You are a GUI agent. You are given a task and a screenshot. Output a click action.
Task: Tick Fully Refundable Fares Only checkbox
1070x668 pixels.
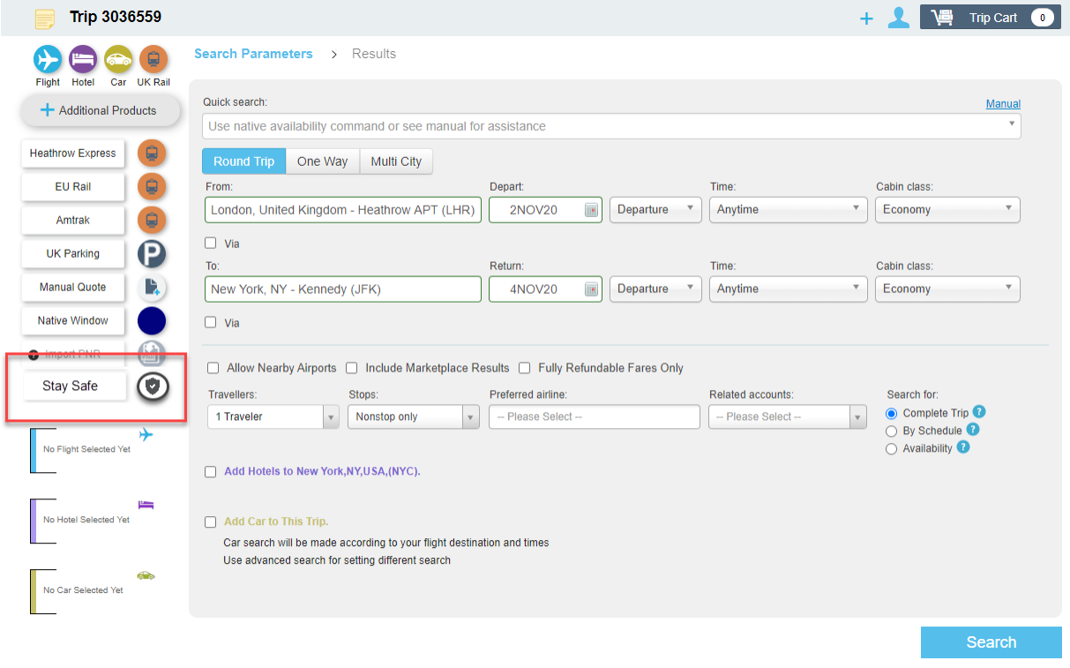[x=524, y=368]
